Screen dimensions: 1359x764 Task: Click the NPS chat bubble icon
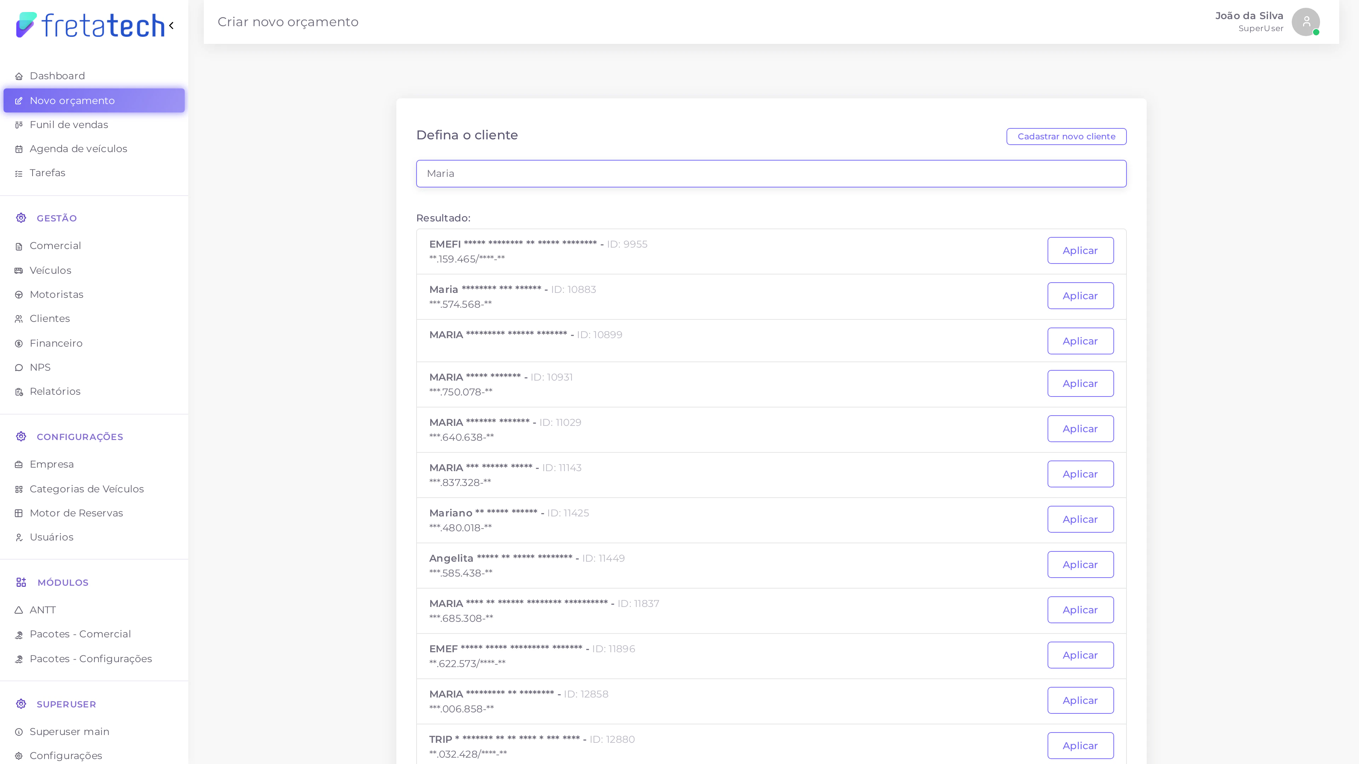pyautogui.click(x=19, y=367)
